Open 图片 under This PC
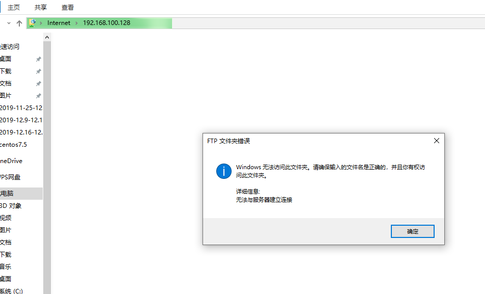The width and height of the screenshot is (485, 294). click(x=6, y=230)
